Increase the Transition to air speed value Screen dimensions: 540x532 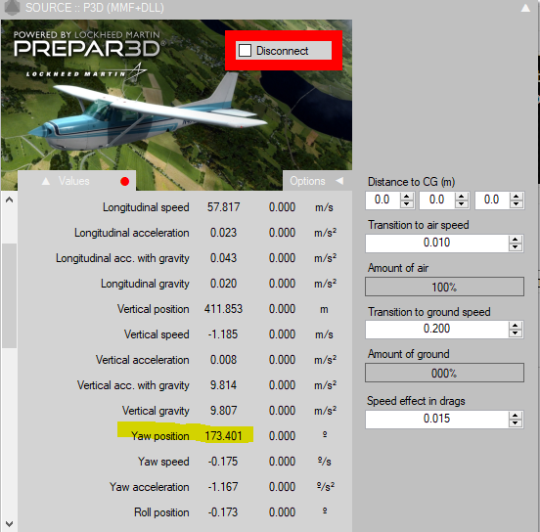point(515,240)
